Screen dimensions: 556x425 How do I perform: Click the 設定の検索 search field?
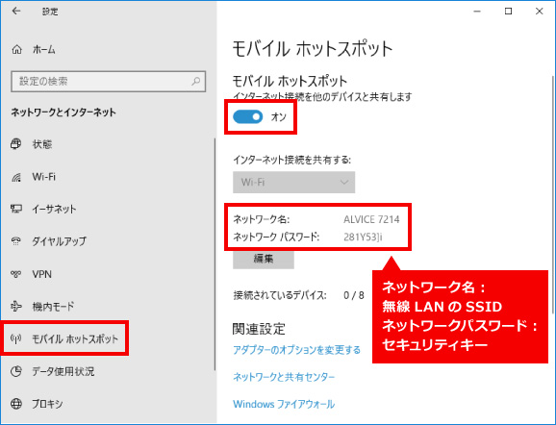coord(108,81)
